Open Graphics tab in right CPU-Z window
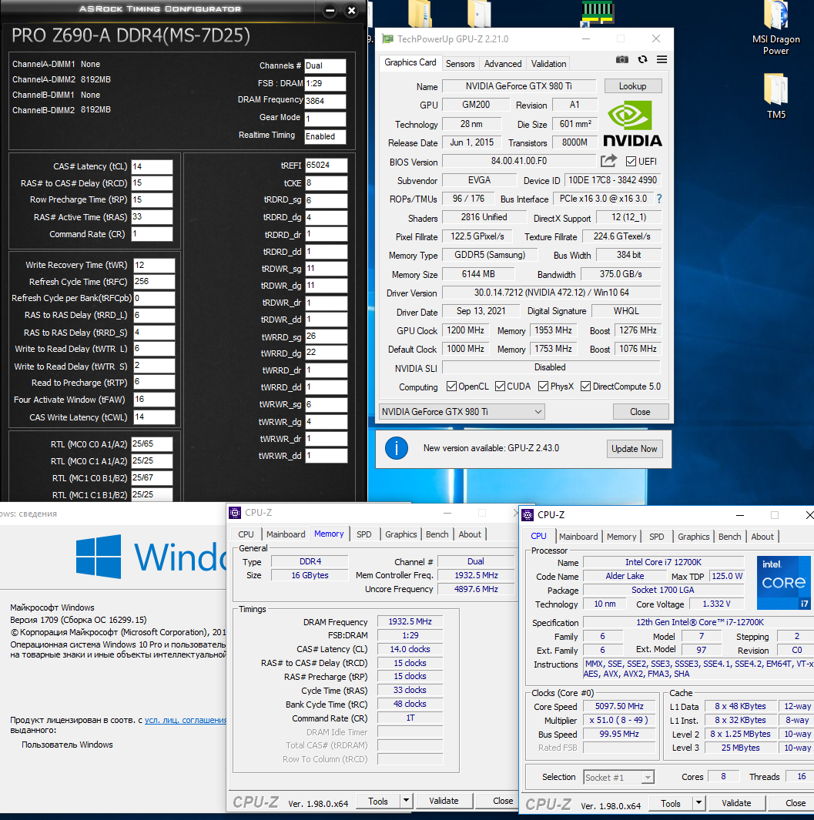814x820 pixels. pyautogui.click(x=694, y=537)
